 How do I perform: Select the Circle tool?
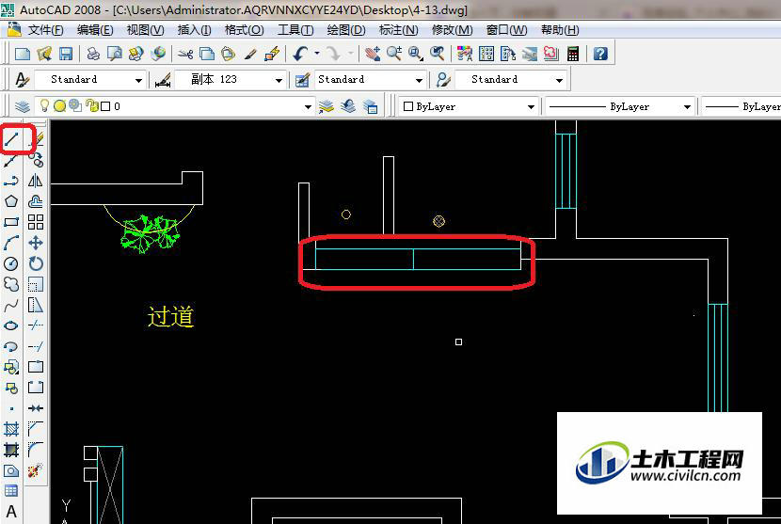point(11,263)
